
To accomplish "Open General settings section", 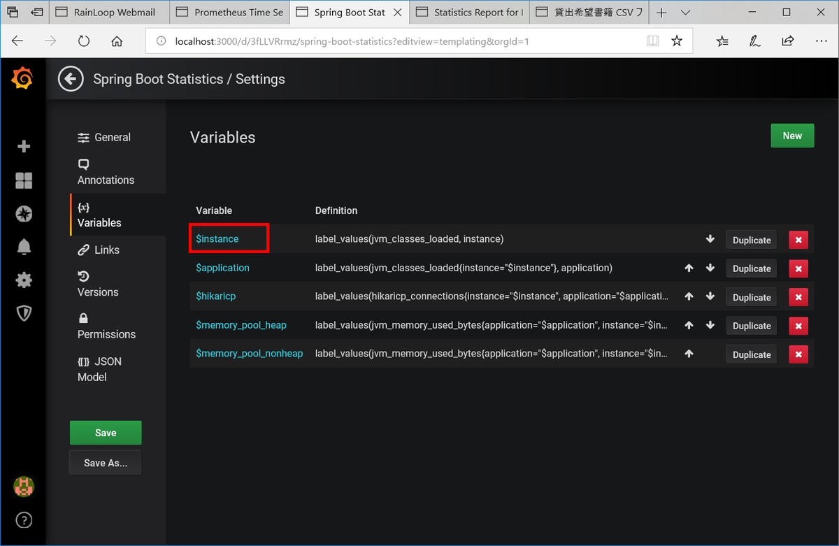I will 104,137.
